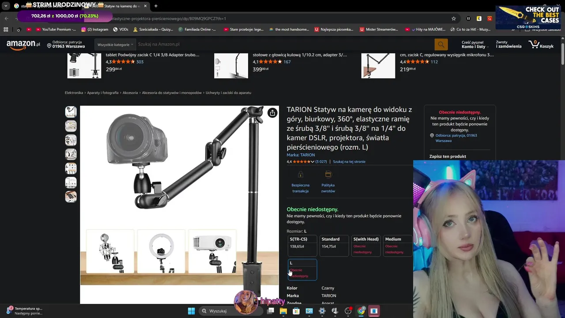The width and height of the screenshot is (565, 318).
Task: Click the Polityka zwrotów box icon
Action: pyautogui.click(x=328, y=174)
